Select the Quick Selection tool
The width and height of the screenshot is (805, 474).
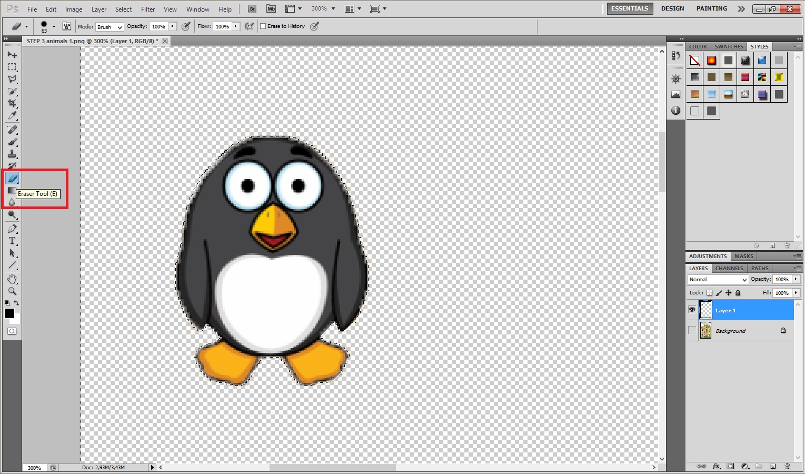point(12,91)
